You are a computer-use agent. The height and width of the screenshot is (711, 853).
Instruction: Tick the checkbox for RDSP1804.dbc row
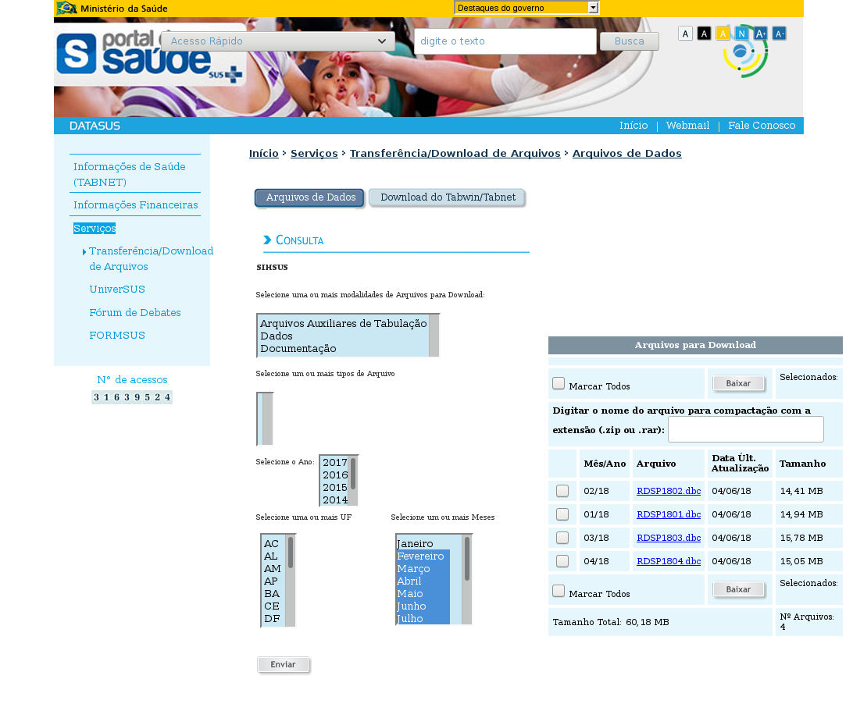pyautogui.click(x=562, y=561)
